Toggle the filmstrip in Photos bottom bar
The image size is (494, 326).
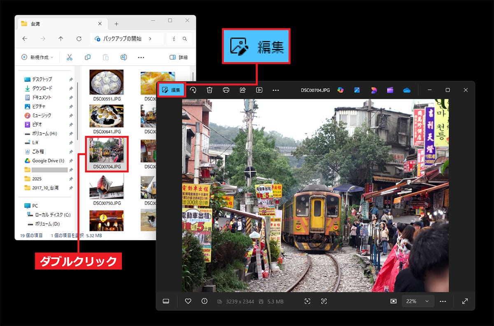[x=166, y=301]
